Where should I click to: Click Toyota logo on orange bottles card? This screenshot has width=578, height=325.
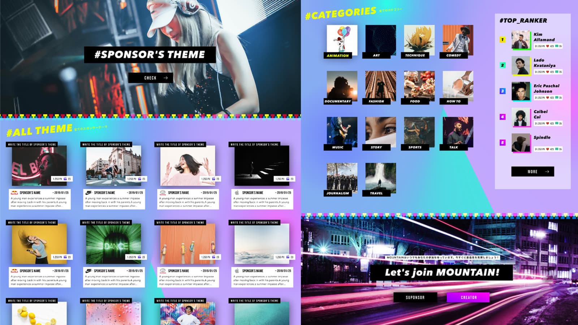click(163, 271)
